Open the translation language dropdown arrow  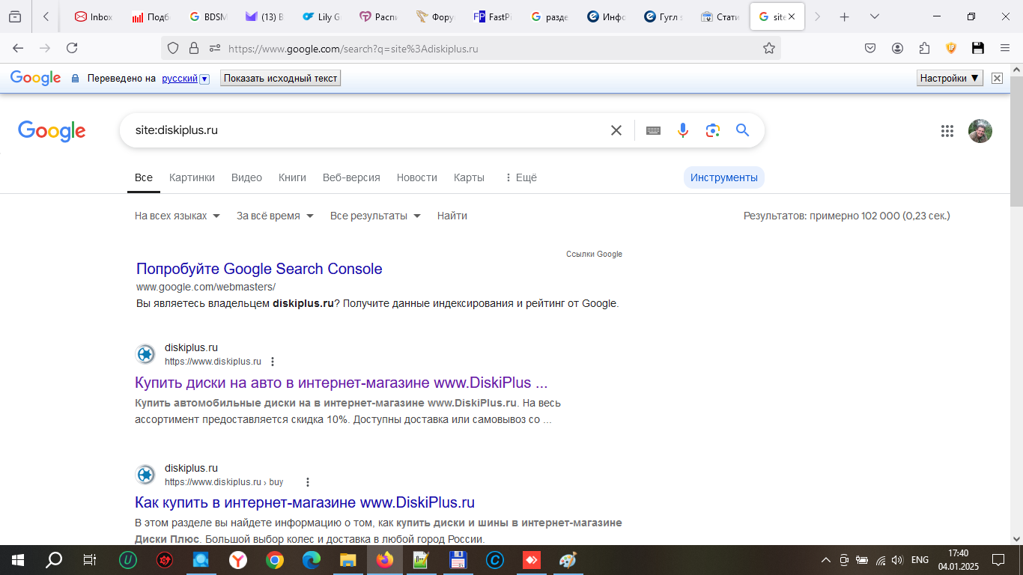tap(204, 79)
